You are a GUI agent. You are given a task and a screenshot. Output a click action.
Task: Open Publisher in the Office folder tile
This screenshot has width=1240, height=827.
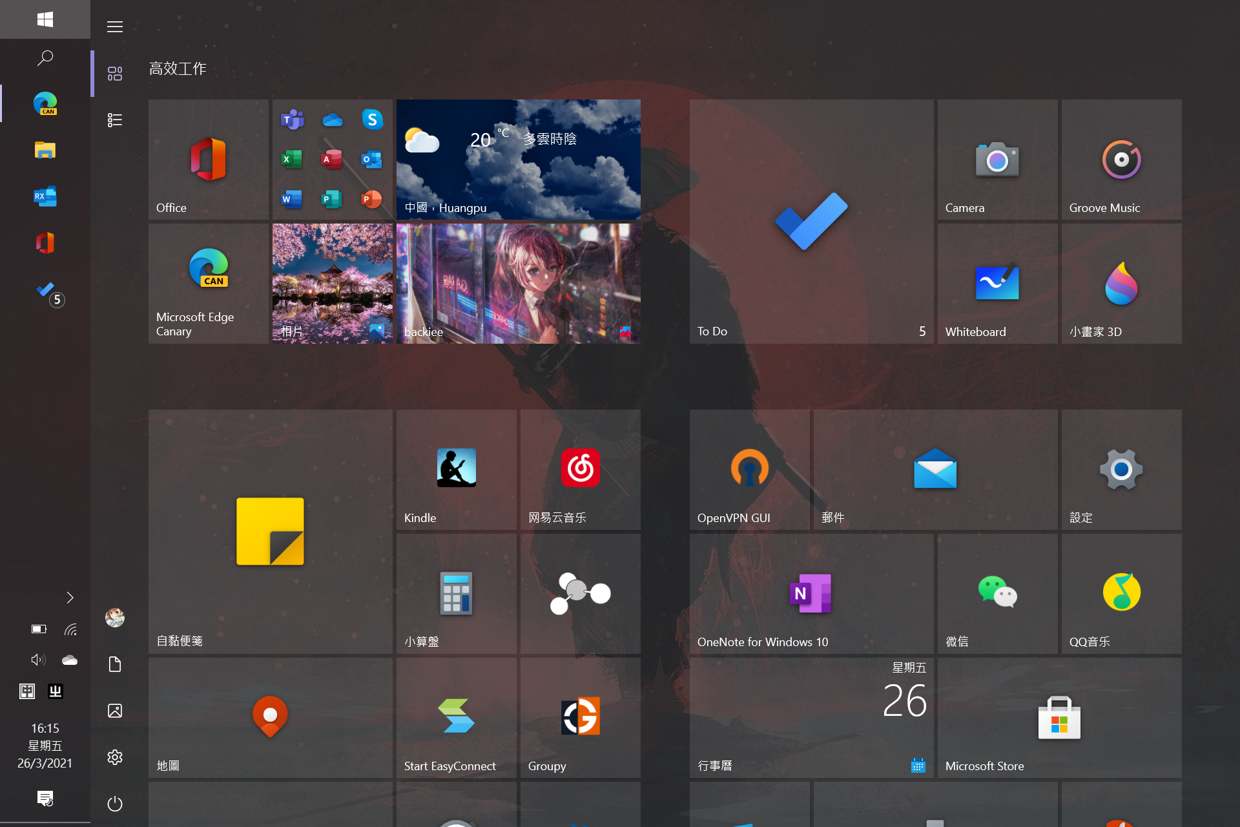click(332, 199)
